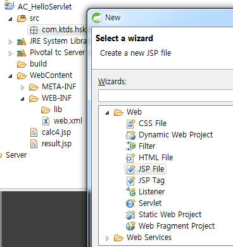This screenshot has width=233, height=247.
Task: Collapse the src folder node
Action: [x=10, y=19]
